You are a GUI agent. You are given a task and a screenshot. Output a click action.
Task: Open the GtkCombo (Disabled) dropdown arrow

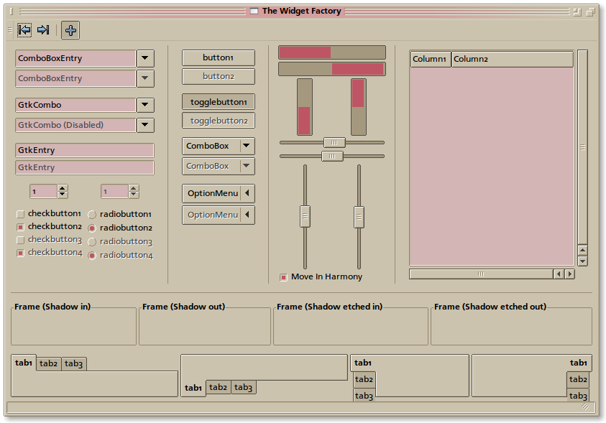pos(145,125)
